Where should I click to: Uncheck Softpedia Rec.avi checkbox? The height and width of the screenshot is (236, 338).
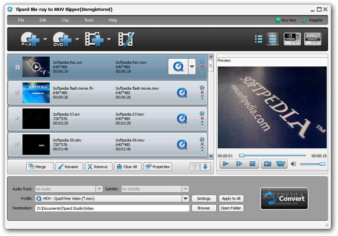click(17, 67)
